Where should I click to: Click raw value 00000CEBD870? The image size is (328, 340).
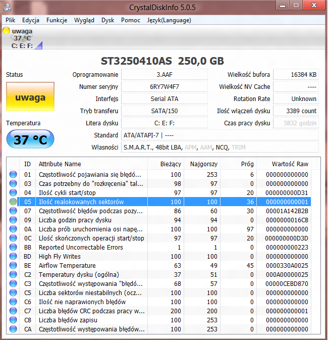point(287,284)
